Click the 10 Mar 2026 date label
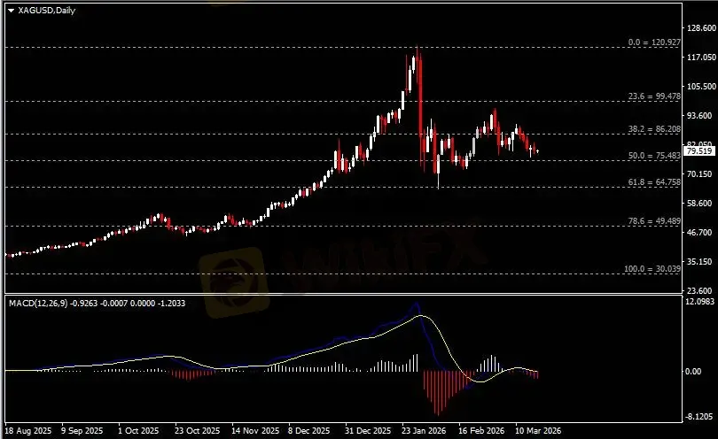Viewport: 718px width, 439px height. (x=538, y=431)
